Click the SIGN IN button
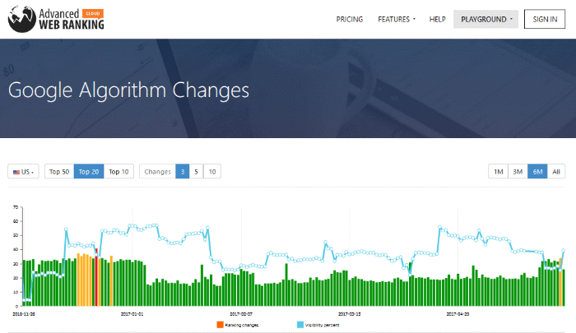Screen dimensions: 576x333 [x=545, y=19]
